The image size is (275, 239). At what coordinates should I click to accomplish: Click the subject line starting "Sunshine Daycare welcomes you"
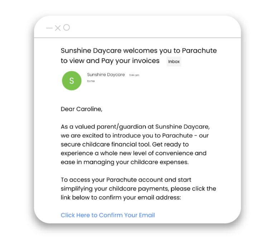(139, 50)
